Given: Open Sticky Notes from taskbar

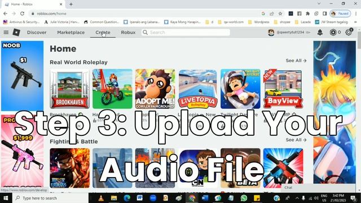Looking at the screenshot, I should 257,198.
